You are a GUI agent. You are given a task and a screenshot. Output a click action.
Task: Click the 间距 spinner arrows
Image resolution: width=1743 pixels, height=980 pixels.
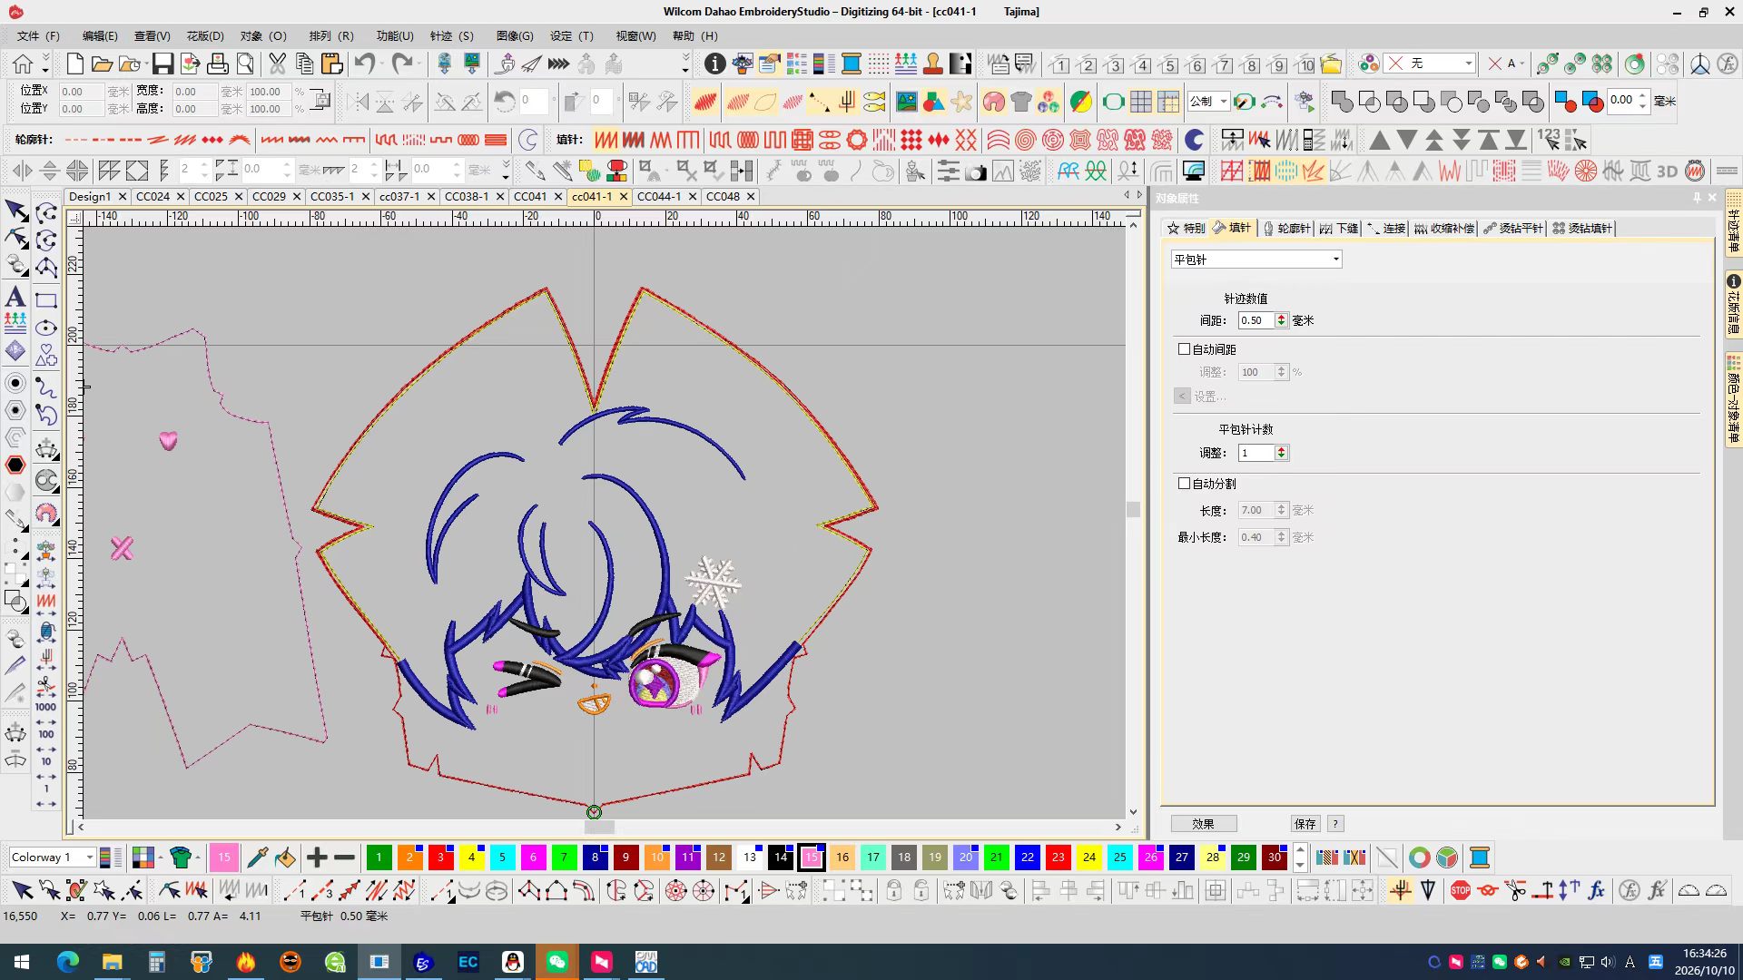point(1281,320)
